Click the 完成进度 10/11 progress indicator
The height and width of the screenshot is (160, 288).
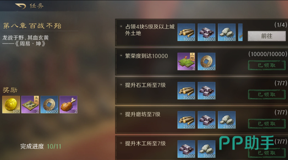point(40,146)
